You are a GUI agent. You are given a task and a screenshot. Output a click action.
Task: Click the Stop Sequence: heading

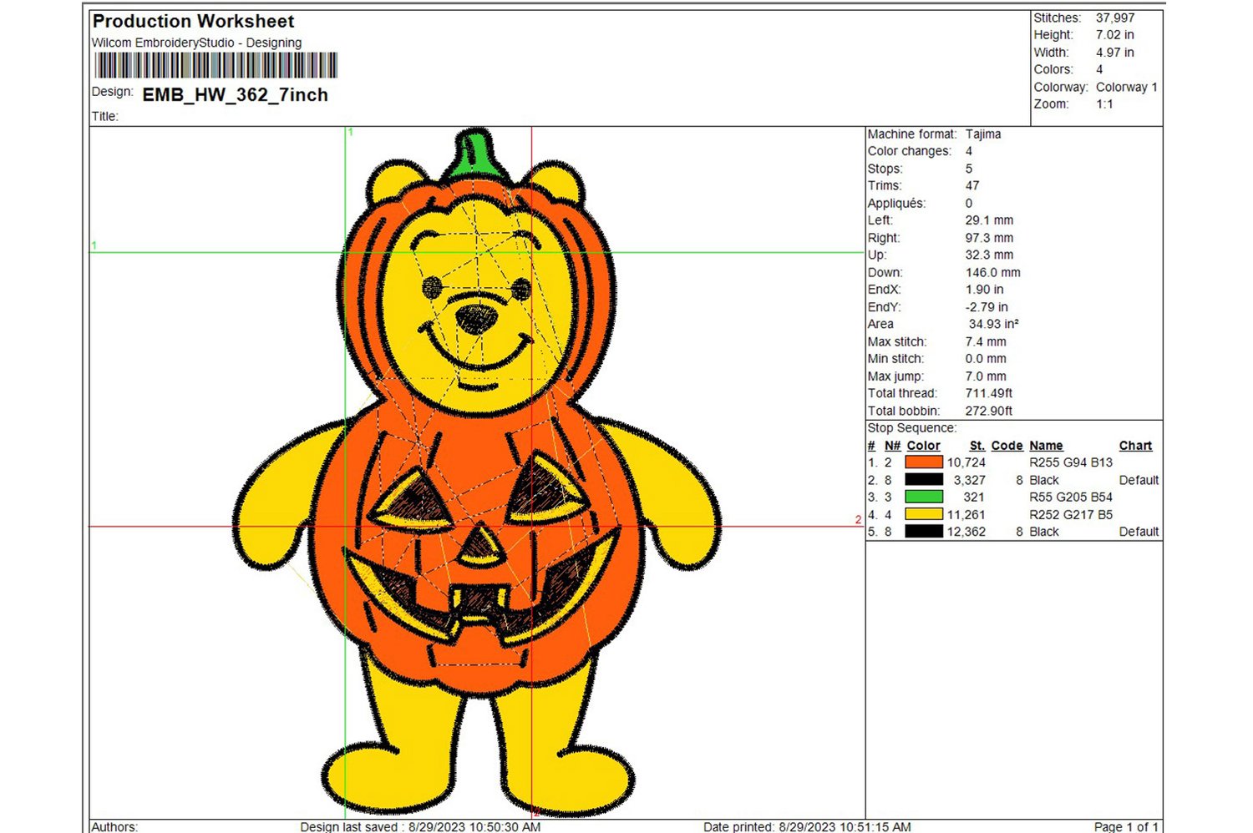point(911,428)
